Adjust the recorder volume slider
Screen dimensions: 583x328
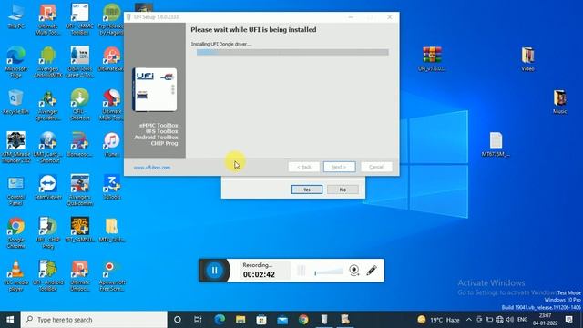pos(329,272)
